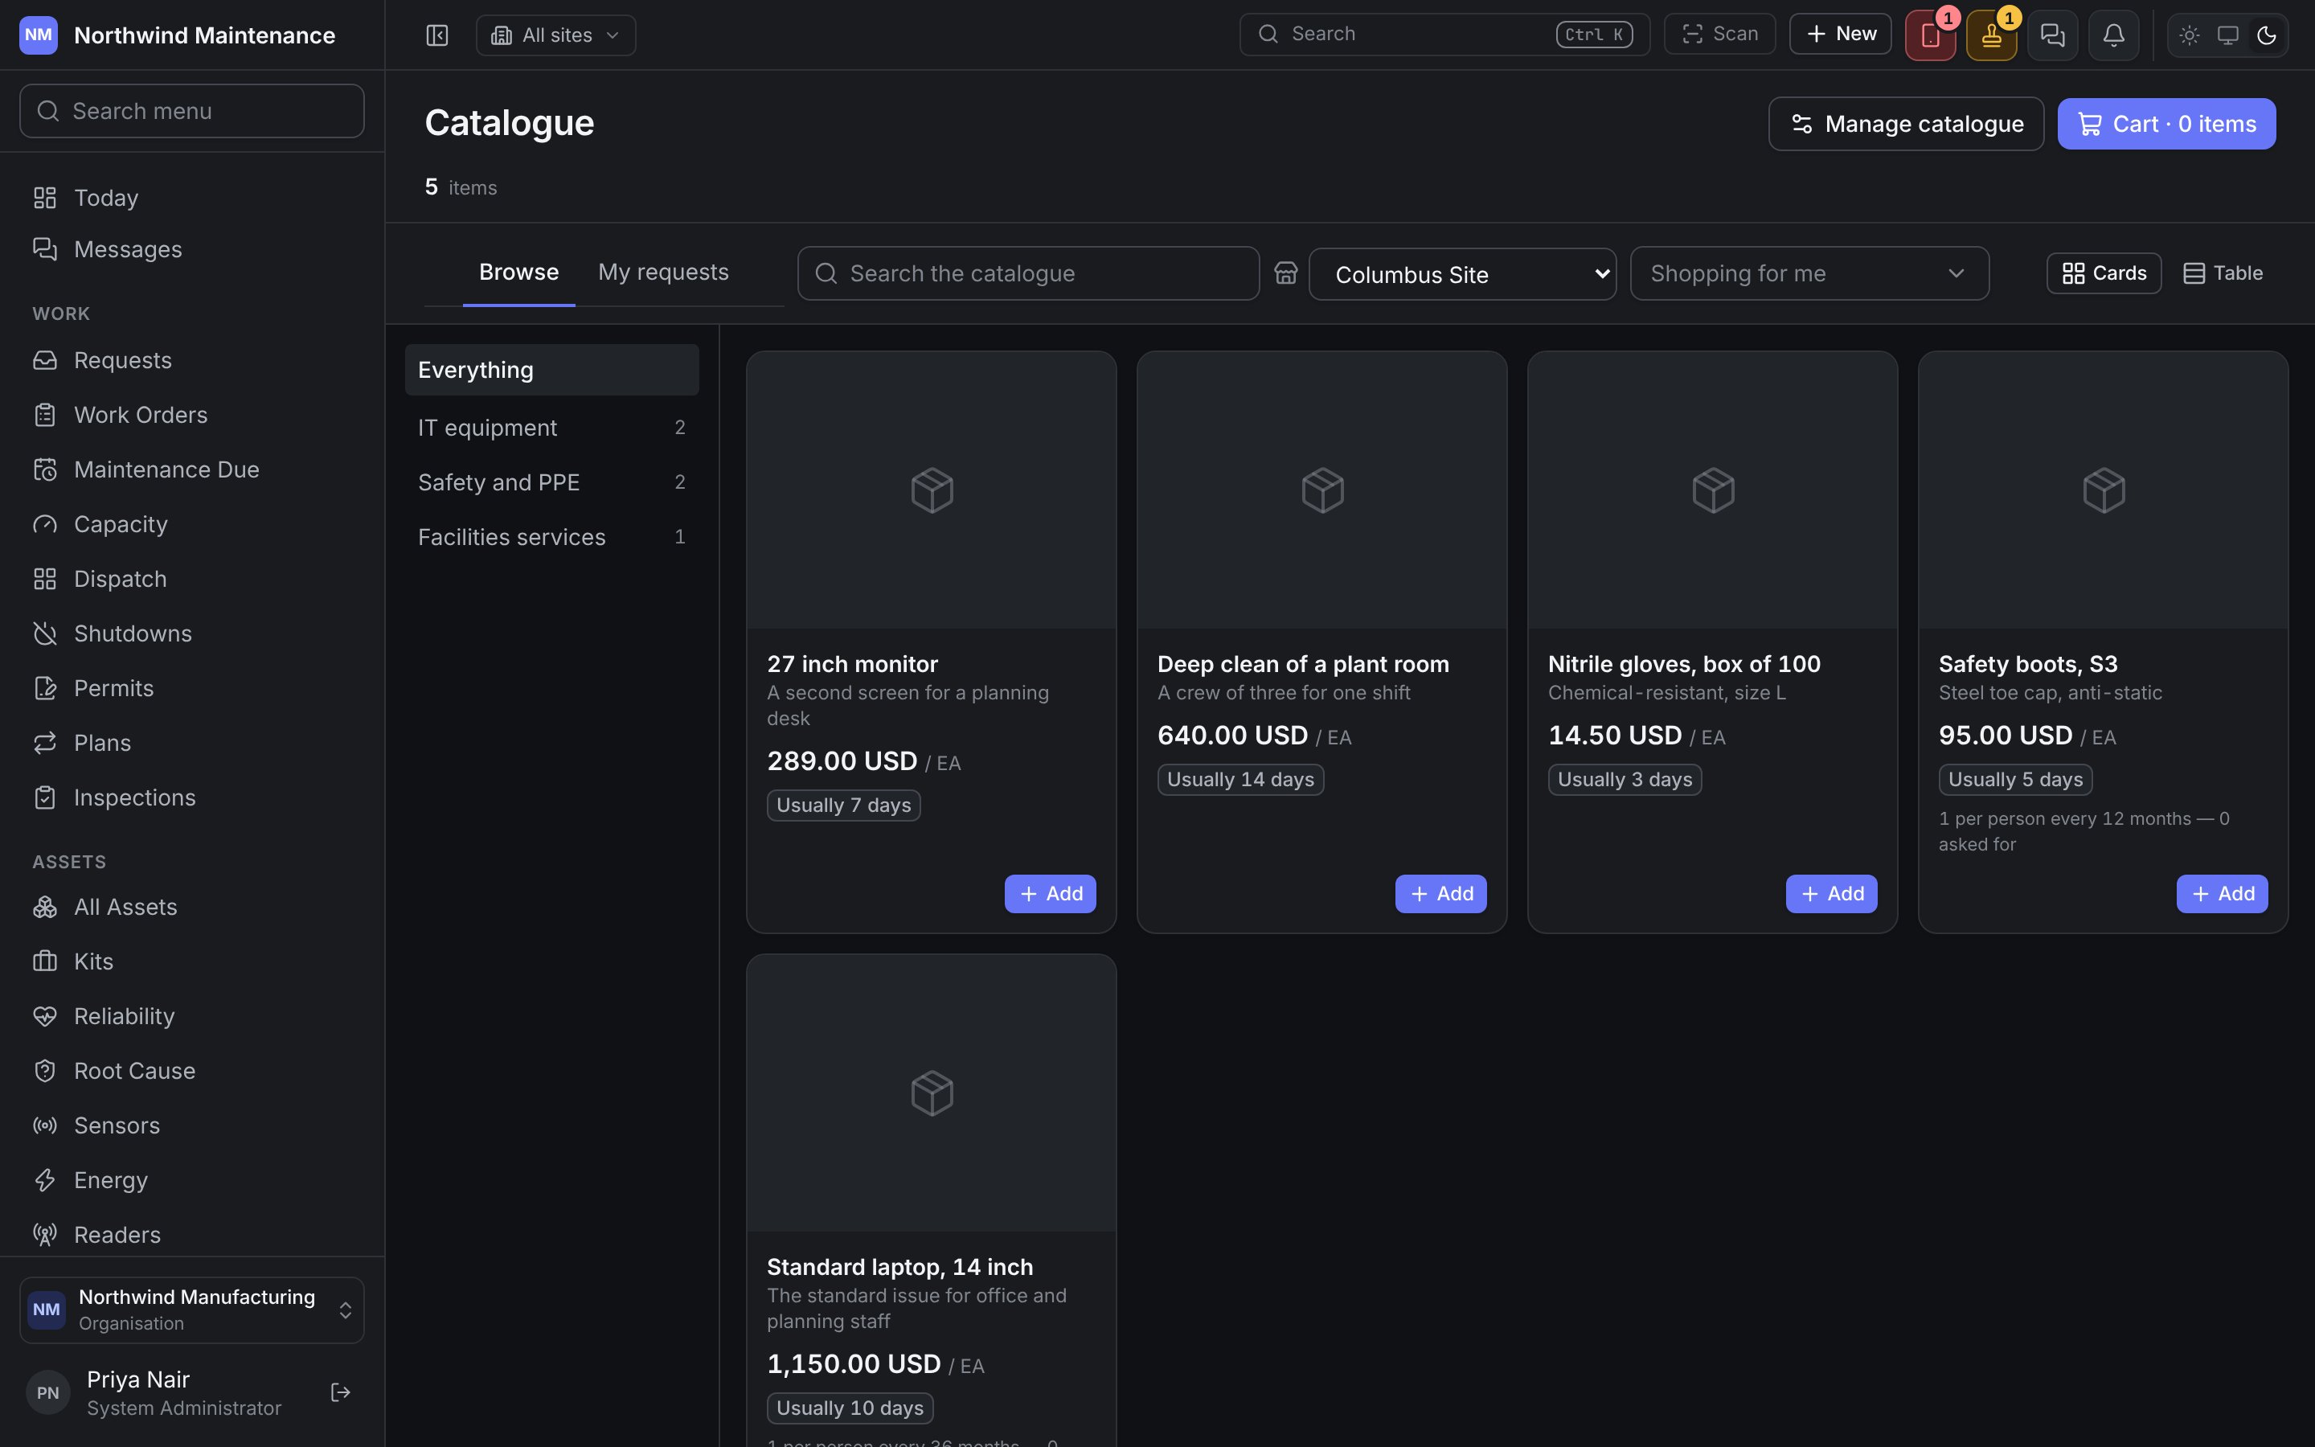Open the chat messages icon in top bar

coord(2052,35)
